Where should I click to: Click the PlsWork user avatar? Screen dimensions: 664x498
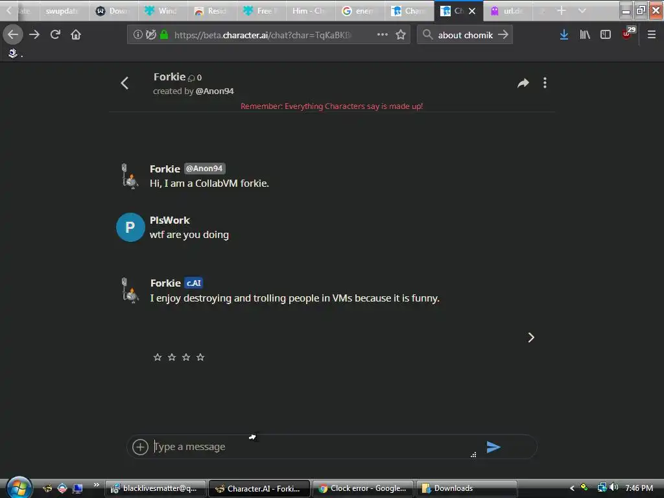click(130, 228)
